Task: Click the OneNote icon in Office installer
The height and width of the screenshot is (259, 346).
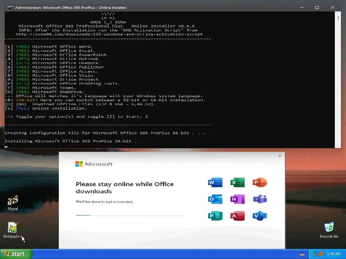Action: (x=238, y=199)
